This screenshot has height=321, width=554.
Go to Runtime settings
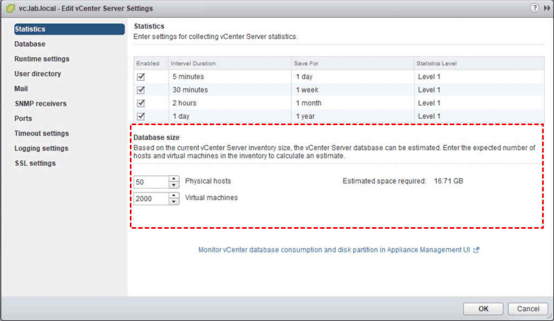42,59
